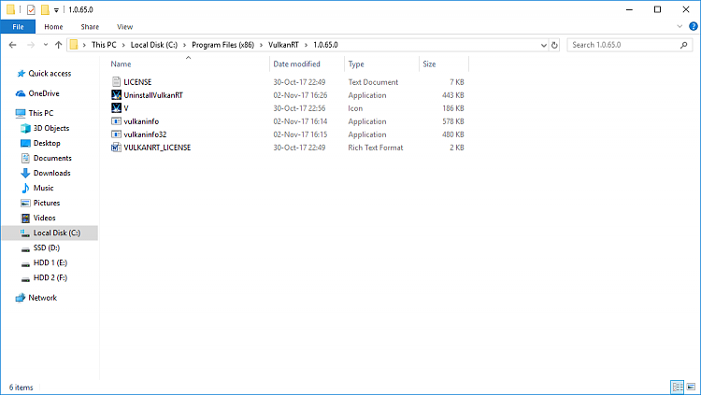Click the vulkaninfo32 application icon
The width and height of the screenshot is (701, 395).
pos(116,134)
